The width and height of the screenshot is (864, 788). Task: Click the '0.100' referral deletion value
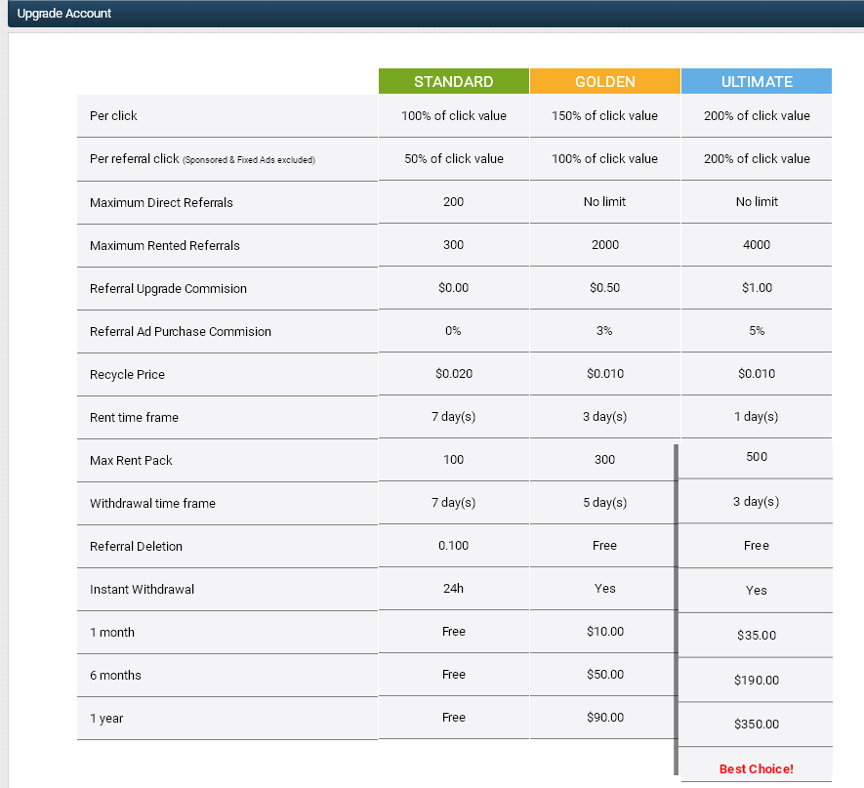[454, 546]
